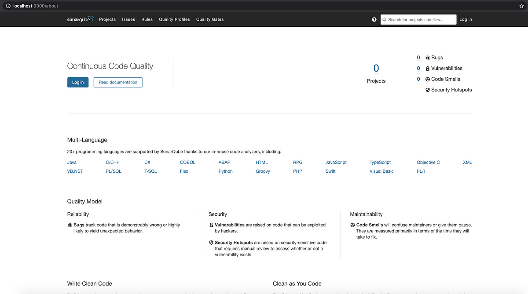Click the Reliability subheading

pyautogui.click(x=78, y=214)
